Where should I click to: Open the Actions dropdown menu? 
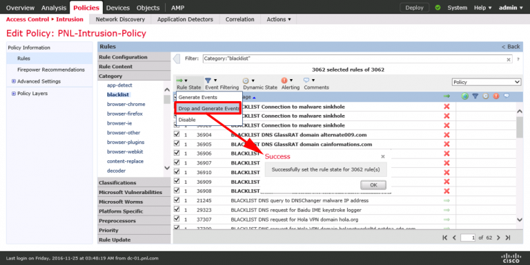click(x=279, y=19)
